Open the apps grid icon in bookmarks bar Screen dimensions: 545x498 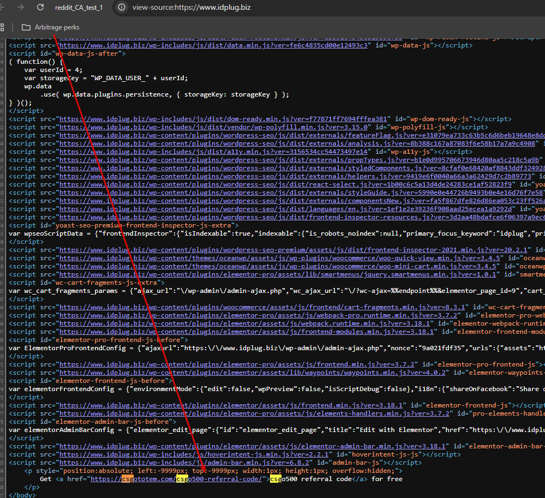pyautogui.click(x=2, y=27)
